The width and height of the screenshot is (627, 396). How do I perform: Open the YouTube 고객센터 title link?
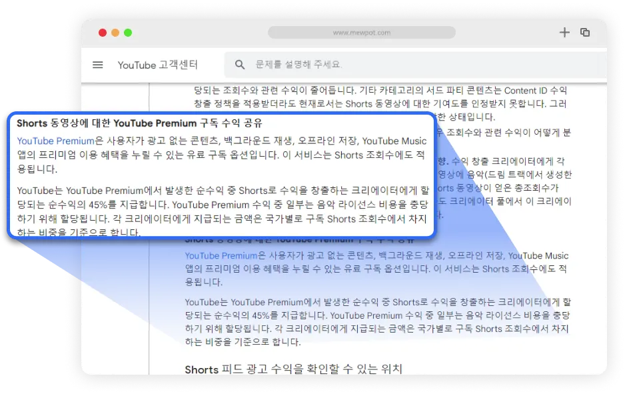coord(157,65)
